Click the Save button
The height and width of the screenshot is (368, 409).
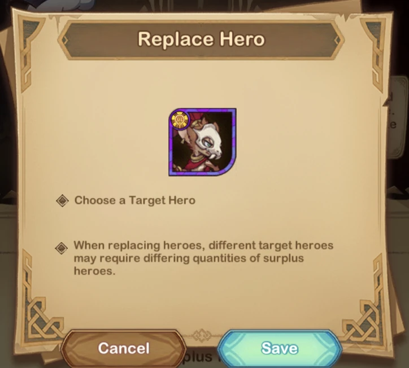[280, 348]
